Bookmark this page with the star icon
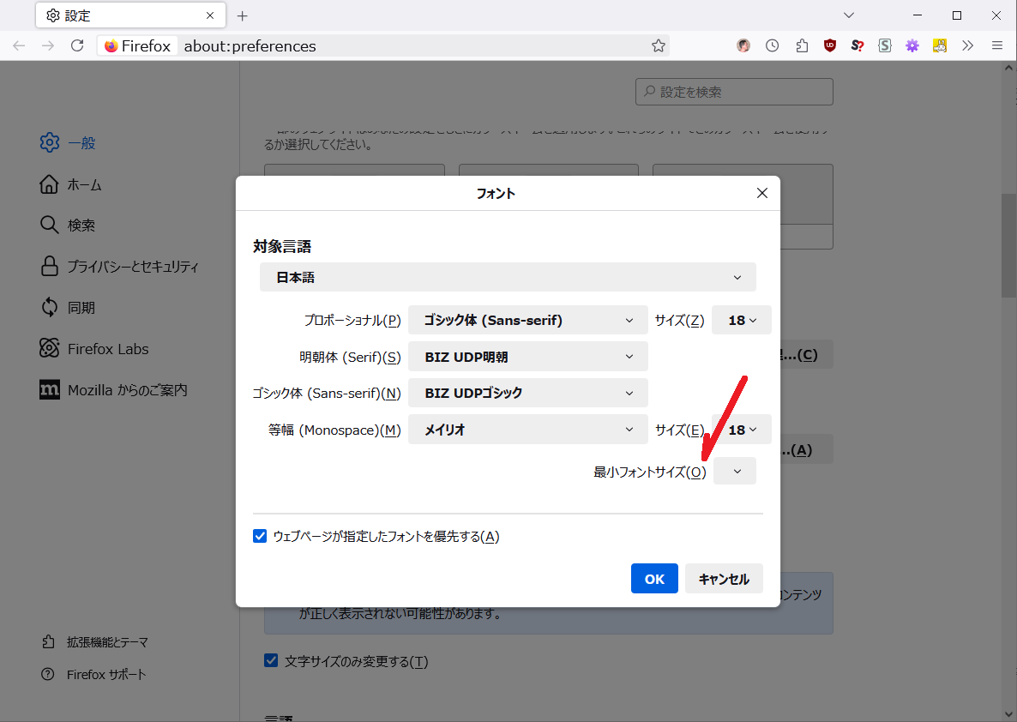The image size is (1017, 722). (658, 46)
